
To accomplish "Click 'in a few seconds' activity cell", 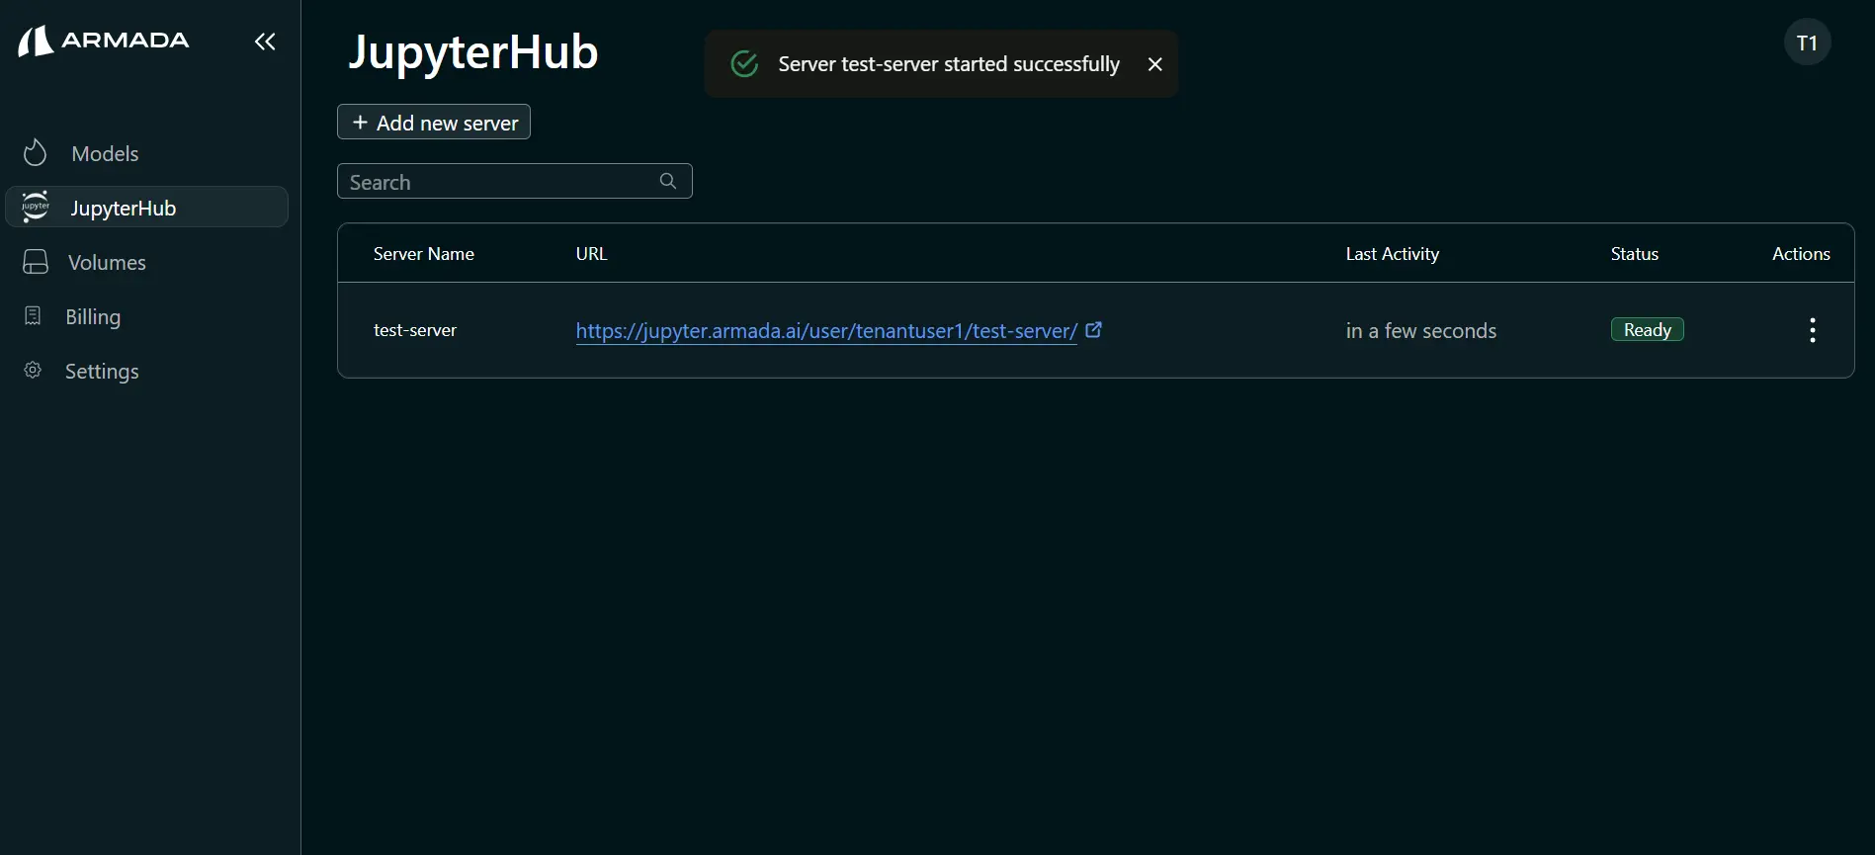I will (x=1421, y=331).
